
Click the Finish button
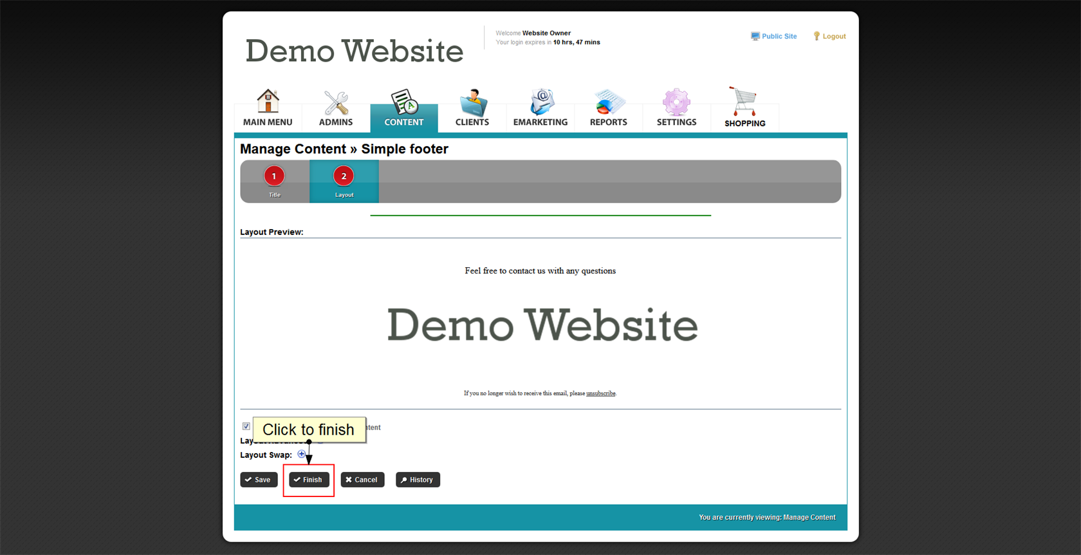pyautogui.click(x=309, y=480)
